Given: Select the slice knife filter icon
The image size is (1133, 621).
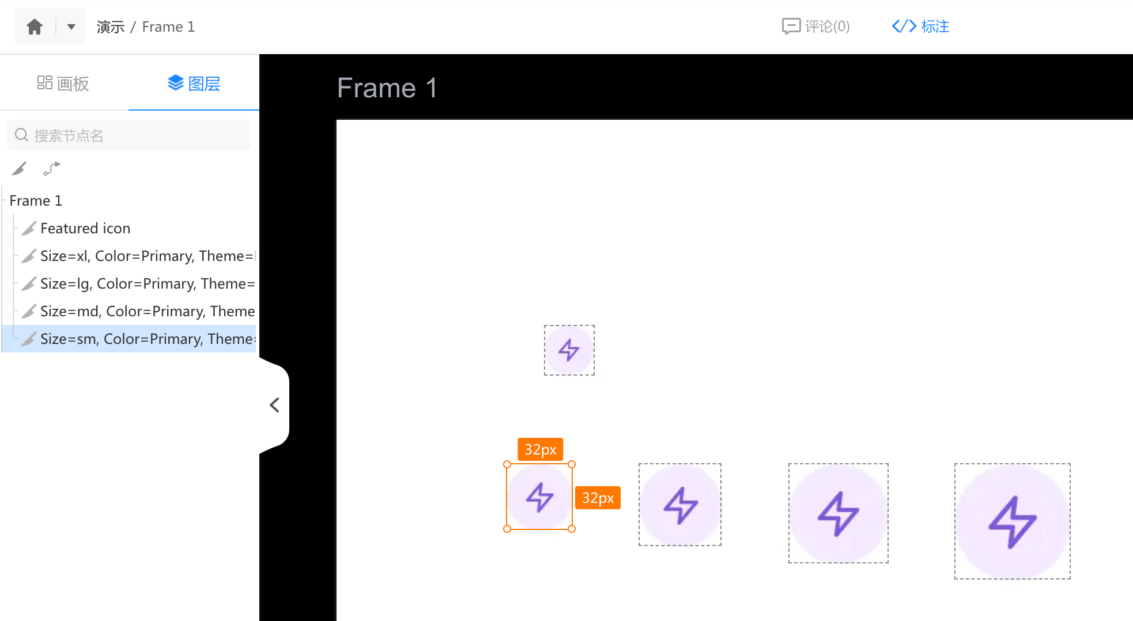Looking at the screenshot, I should (19, 168).
